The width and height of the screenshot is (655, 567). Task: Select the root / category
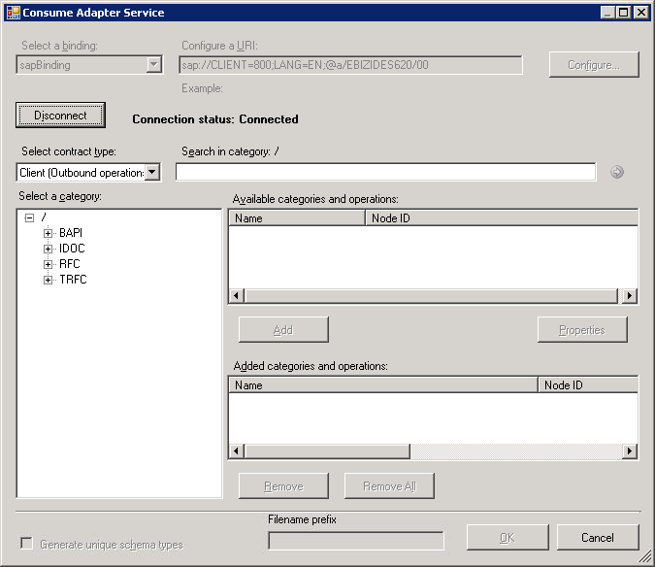[x=44, y=217]
